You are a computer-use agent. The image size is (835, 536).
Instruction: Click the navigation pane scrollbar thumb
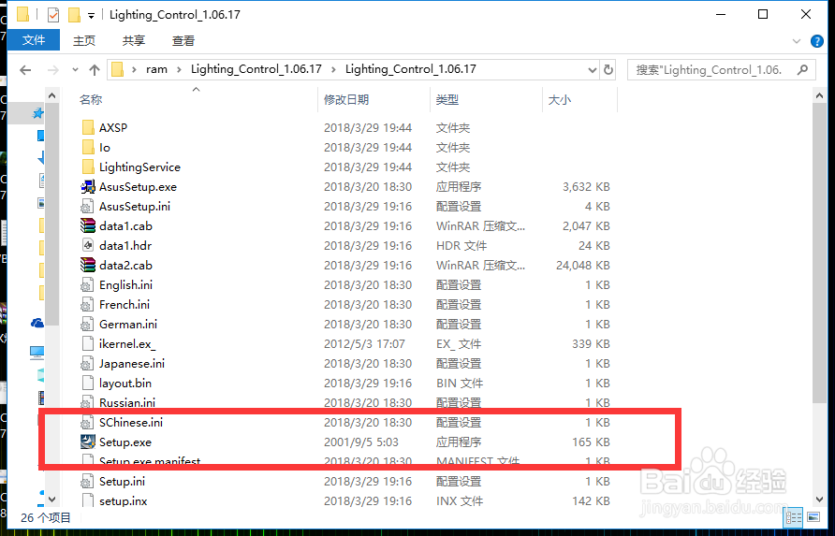tap(51, 214)
